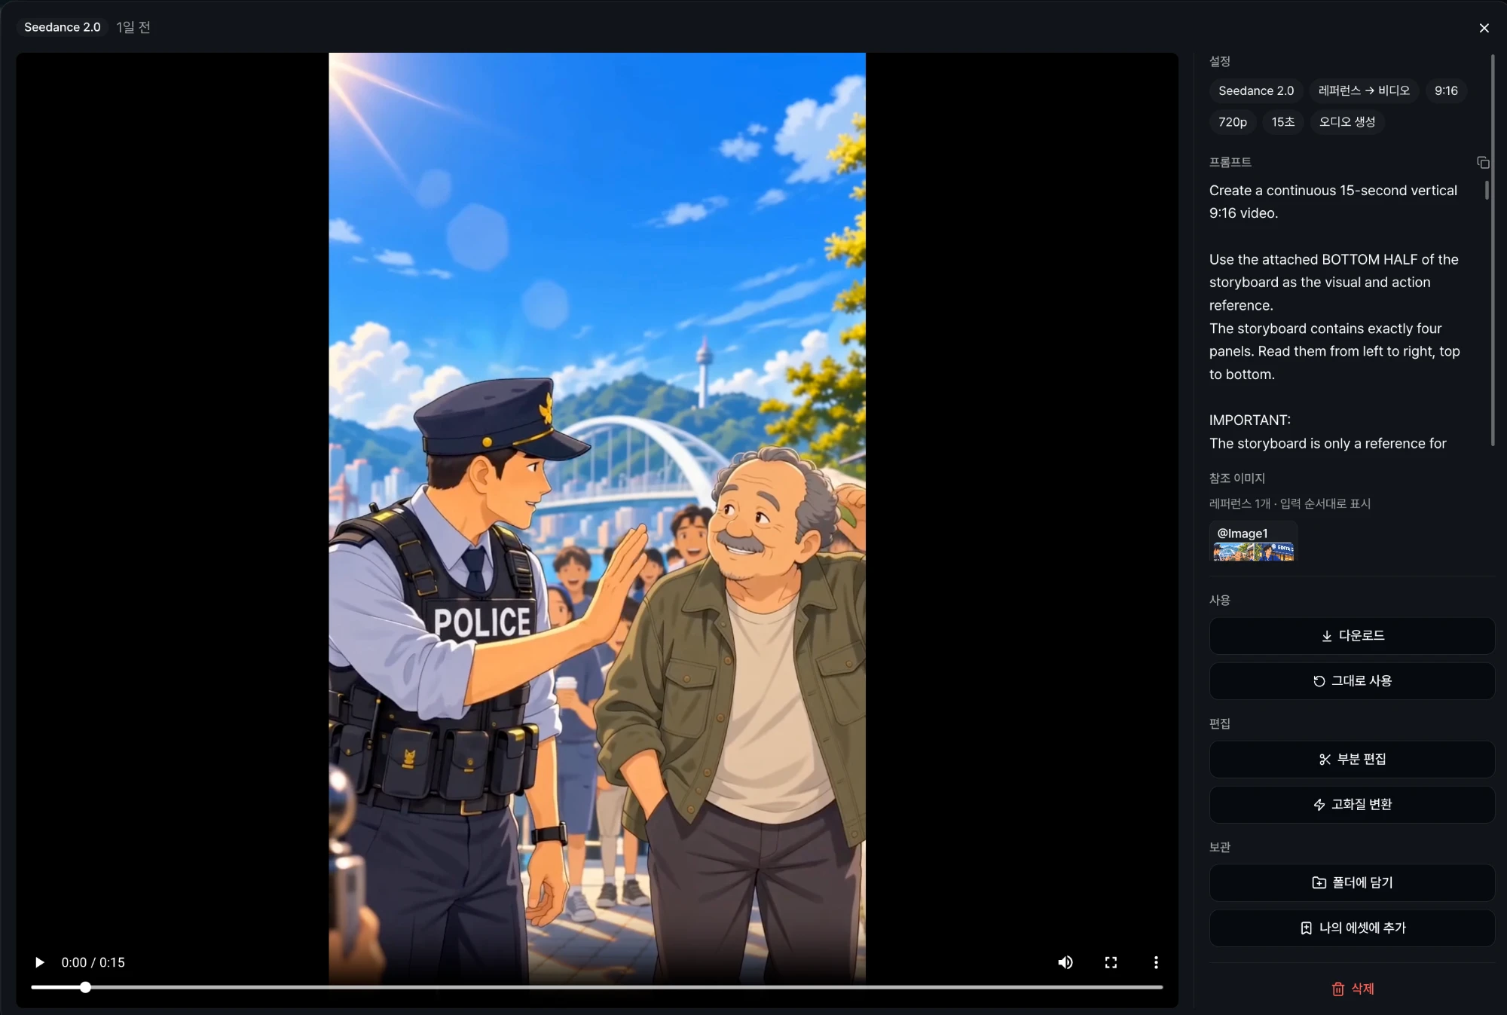Open 부분 편집 editor
Screen dimensions: 1507x1015
coord(1352,760)
